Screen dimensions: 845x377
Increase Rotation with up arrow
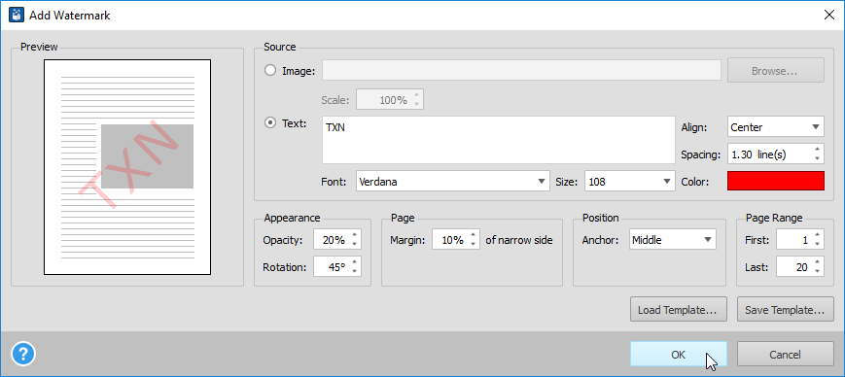[354, 262]
